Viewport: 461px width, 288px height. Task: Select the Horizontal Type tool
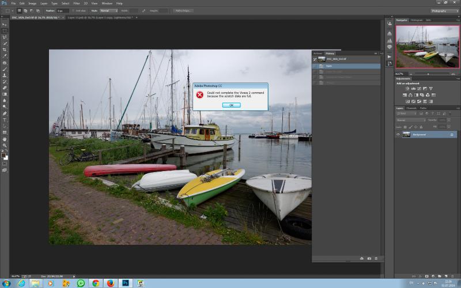pyautogui.click(x=5, y=120)
